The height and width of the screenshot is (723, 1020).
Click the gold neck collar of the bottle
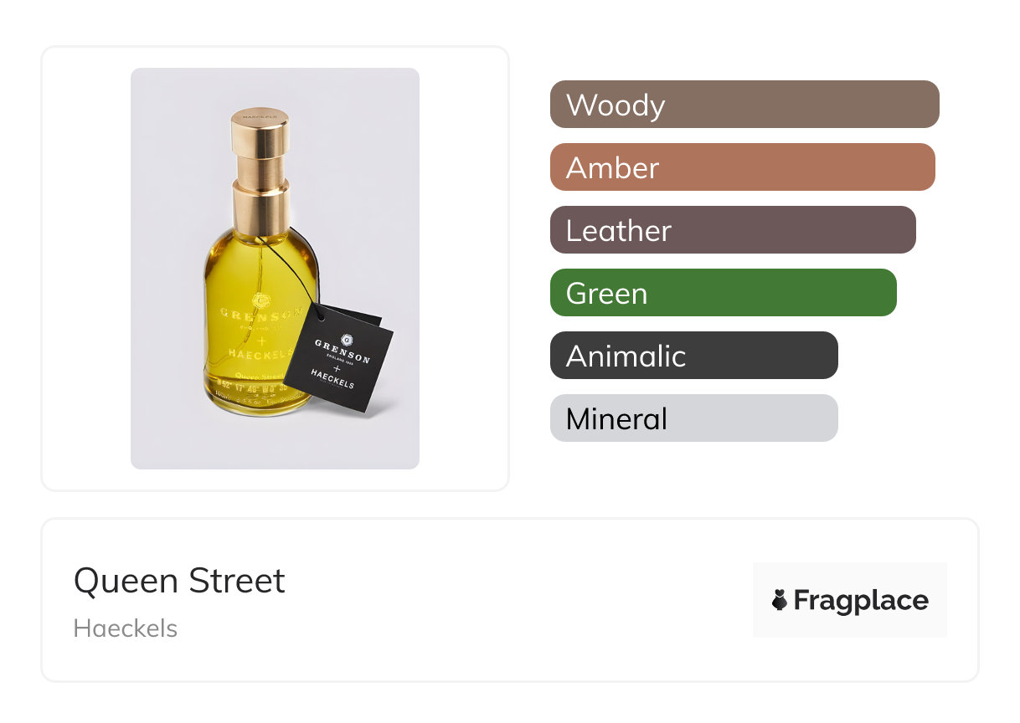[x=260, y=209]
